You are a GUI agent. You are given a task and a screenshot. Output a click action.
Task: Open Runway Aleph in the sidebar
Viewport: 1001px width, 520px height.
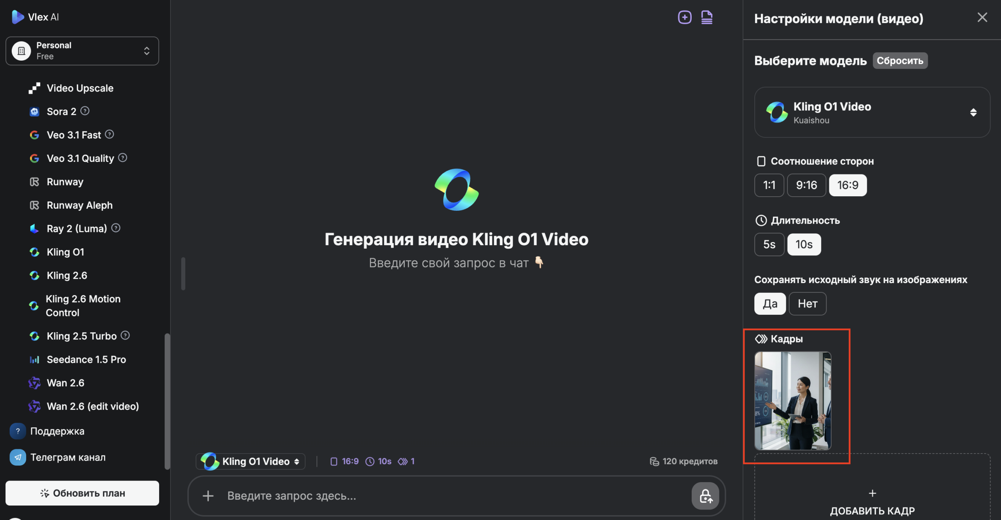point(79,205)
